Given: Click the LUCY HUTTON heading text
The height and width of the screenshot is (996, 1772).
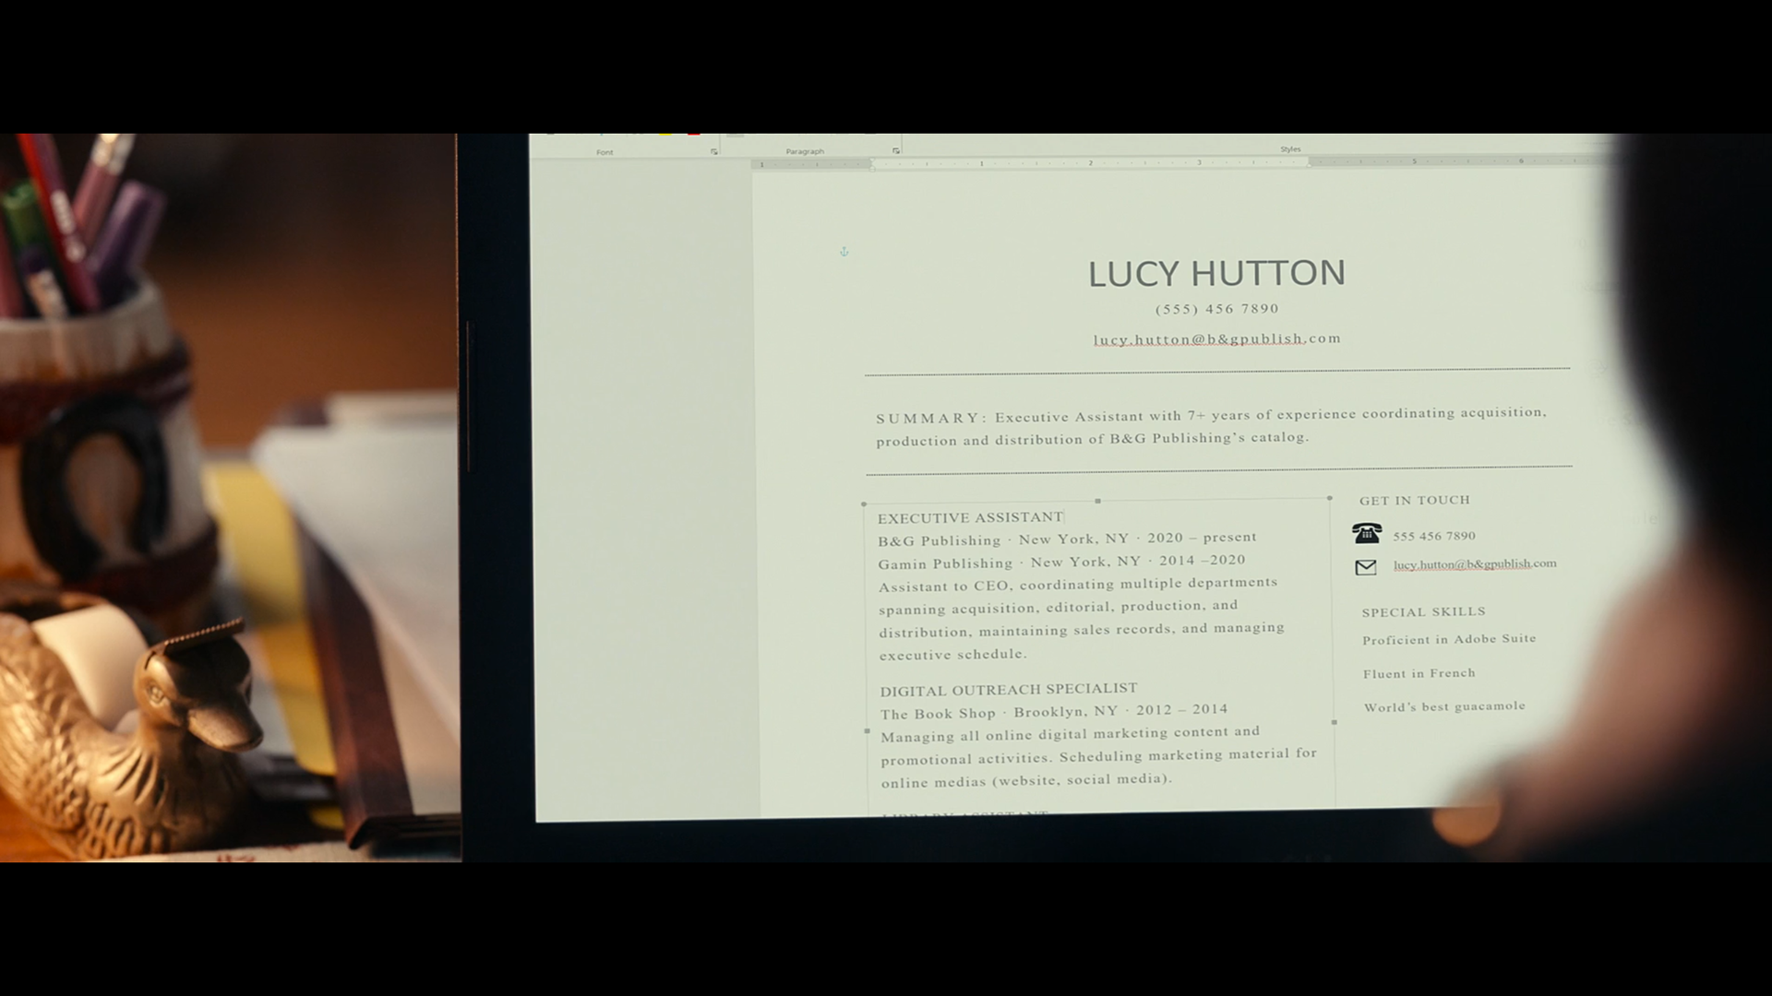Looking at the screenshot, I should pyautogui.click(x=1216, y=273).
